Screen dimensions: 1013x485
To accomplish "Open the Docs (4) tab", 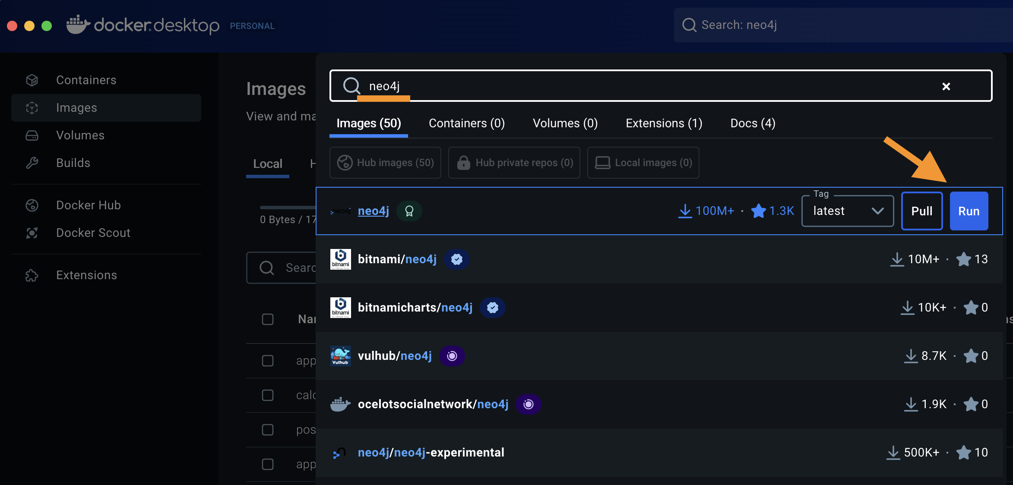I will click(x=753, y=123).
